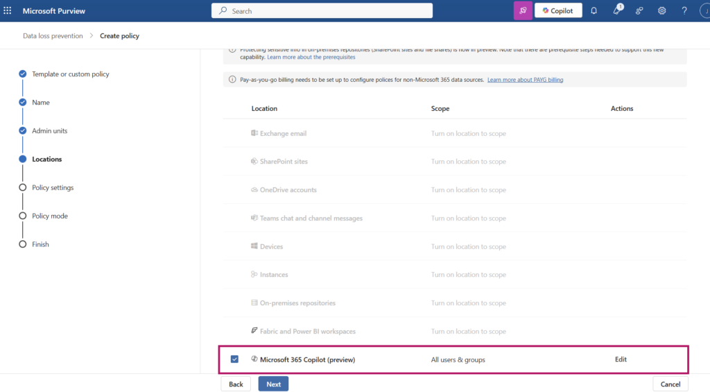Click the Search input field
This screenshot has width=710, height=392.
click(322, 11)
